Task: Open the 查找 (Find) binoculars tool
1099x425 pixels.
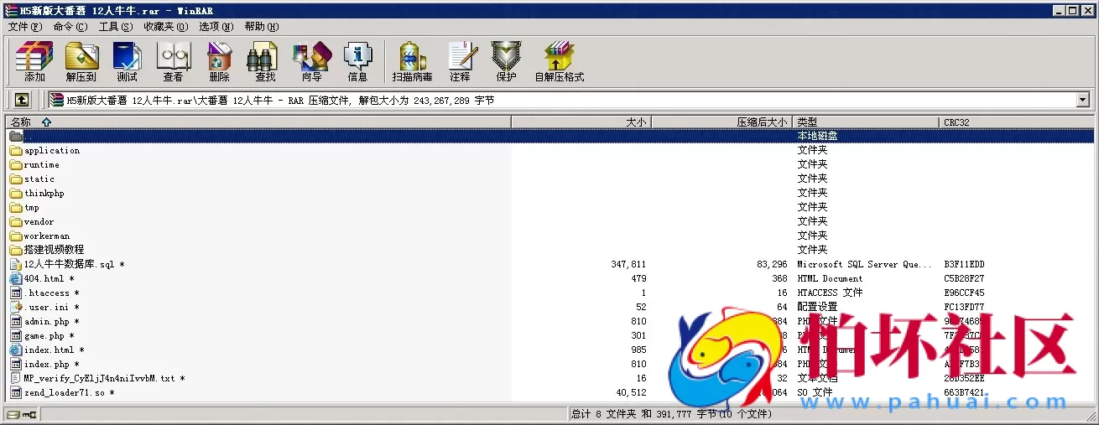Action: tap(265, 62)
